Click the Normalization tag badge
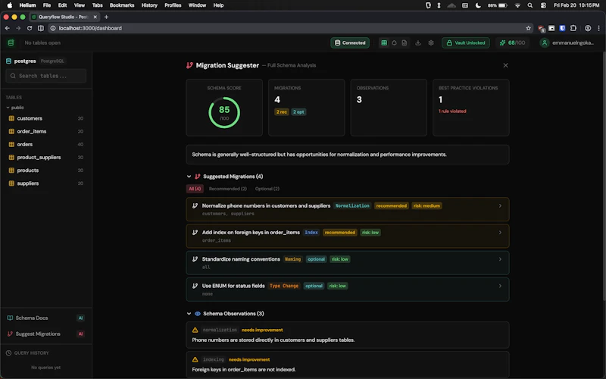Image resolution: width=606 pixels, height=379 pixels. (x=352, y=205)
